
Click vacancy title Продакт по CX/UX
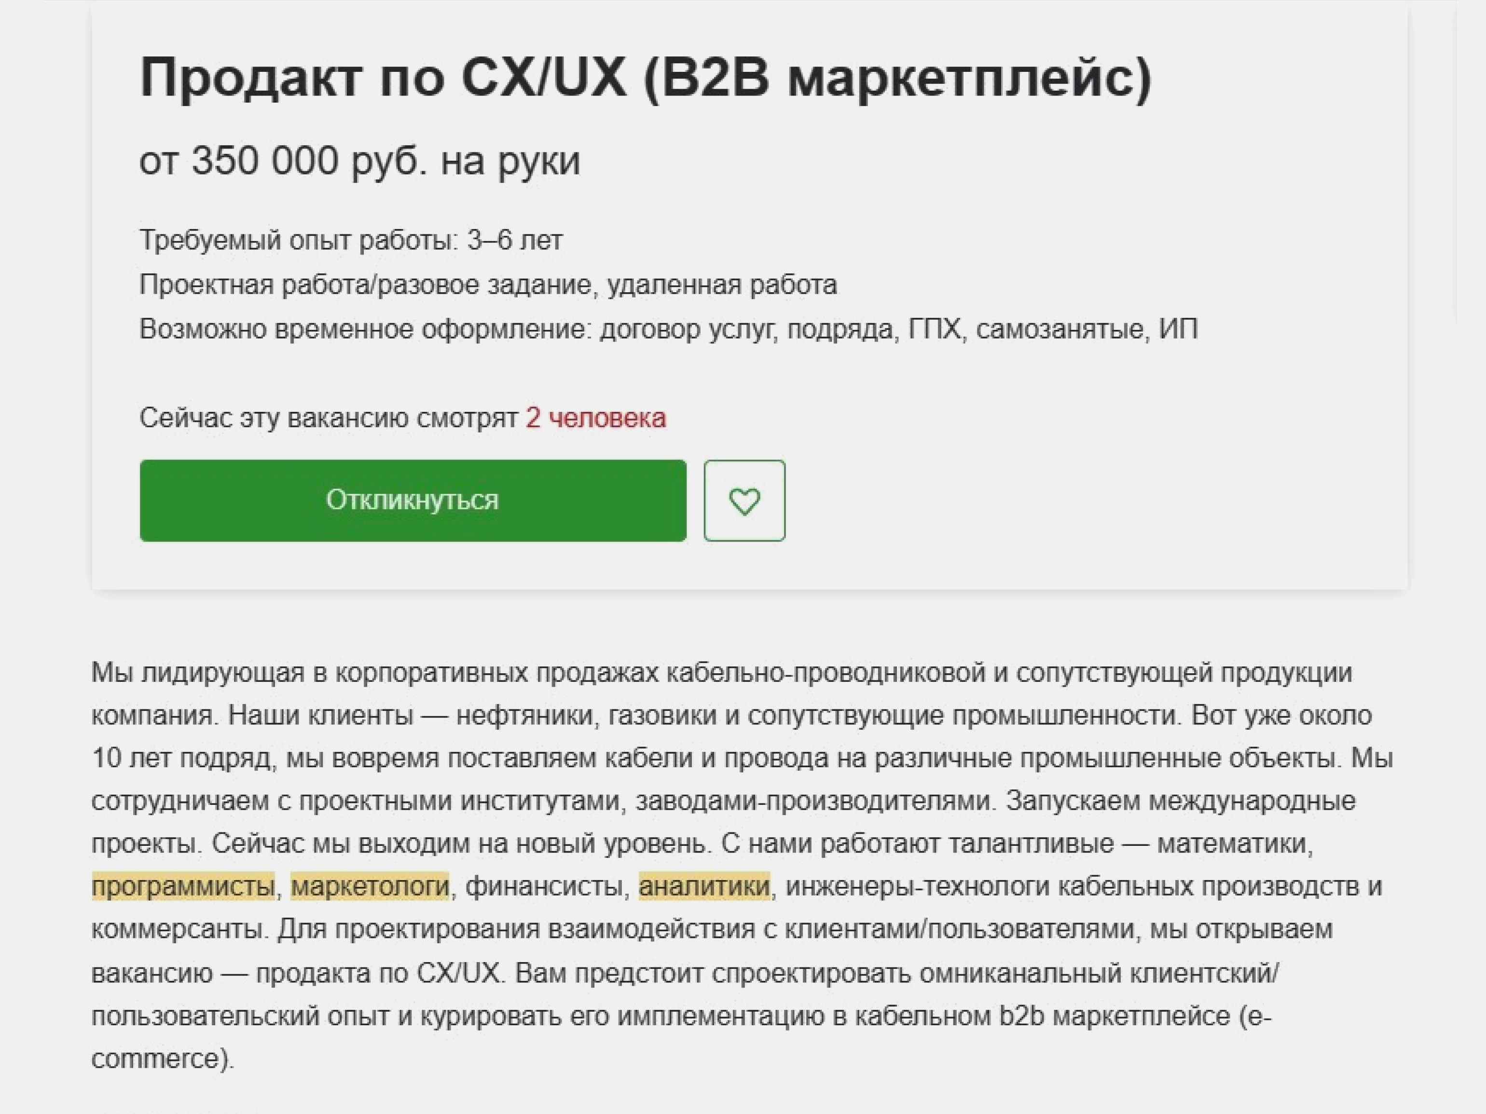645,78
